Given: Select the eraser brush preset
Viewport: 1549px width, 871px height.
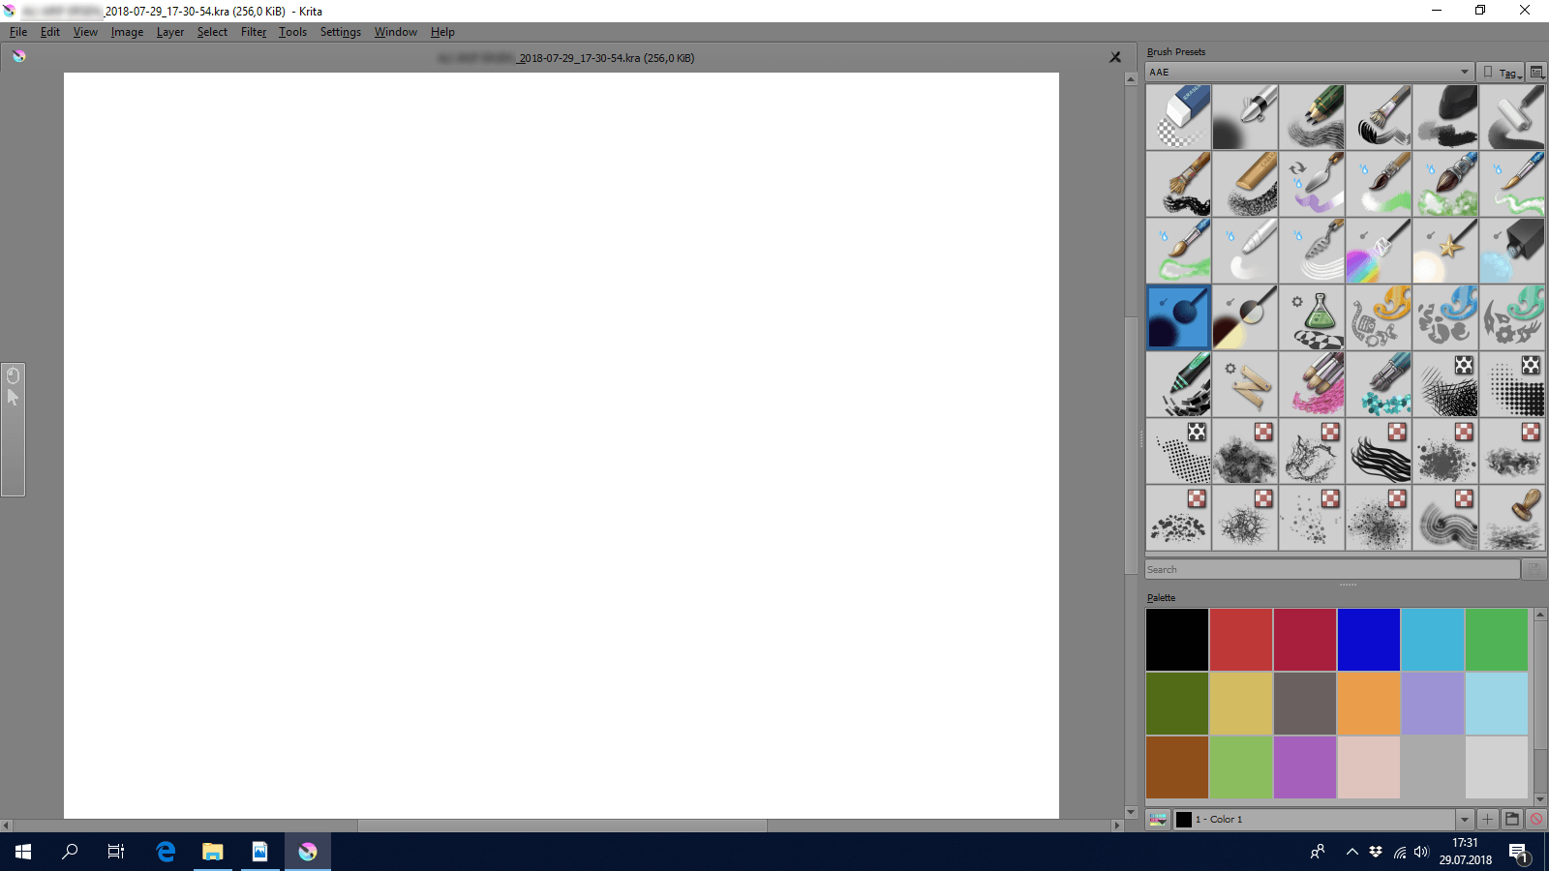Looking at the screenshot, I should pyautogui.click(x=1178, y=117).
